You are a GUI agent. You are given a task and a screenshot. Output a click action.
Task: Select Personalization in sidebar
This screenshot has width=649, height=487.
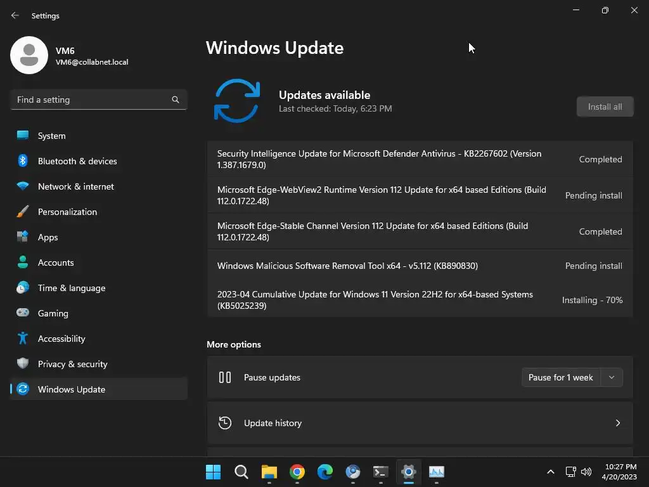[x=98, y=212]
